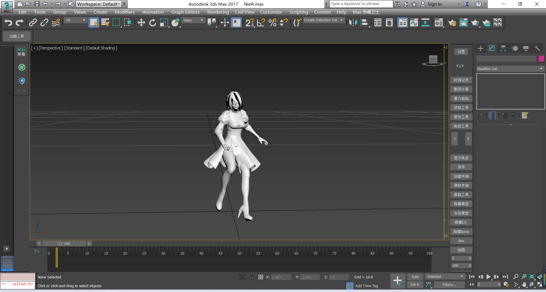Click the 动画工具 tab button

click(x=17, y=36)
